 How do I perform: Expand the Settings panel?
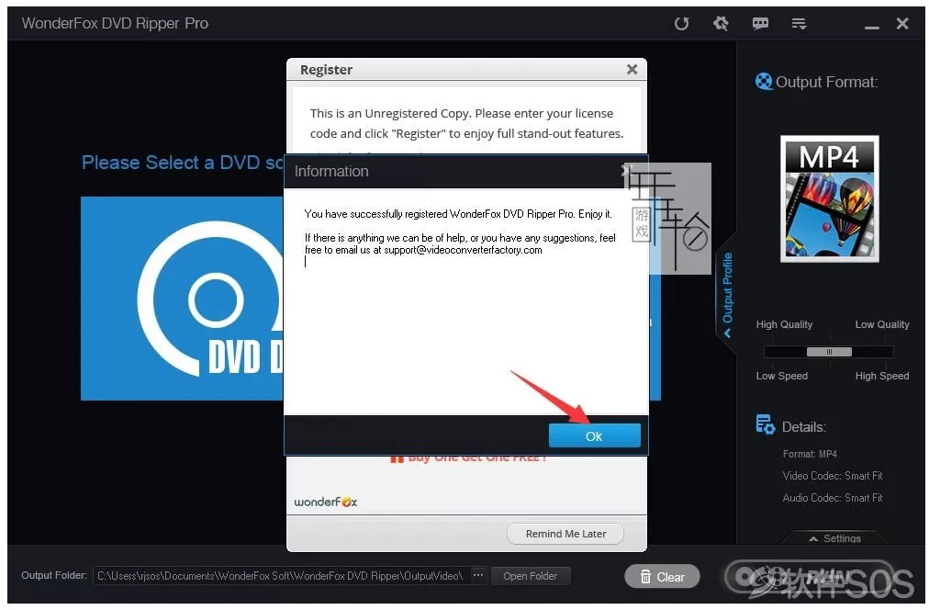(834, 538)
